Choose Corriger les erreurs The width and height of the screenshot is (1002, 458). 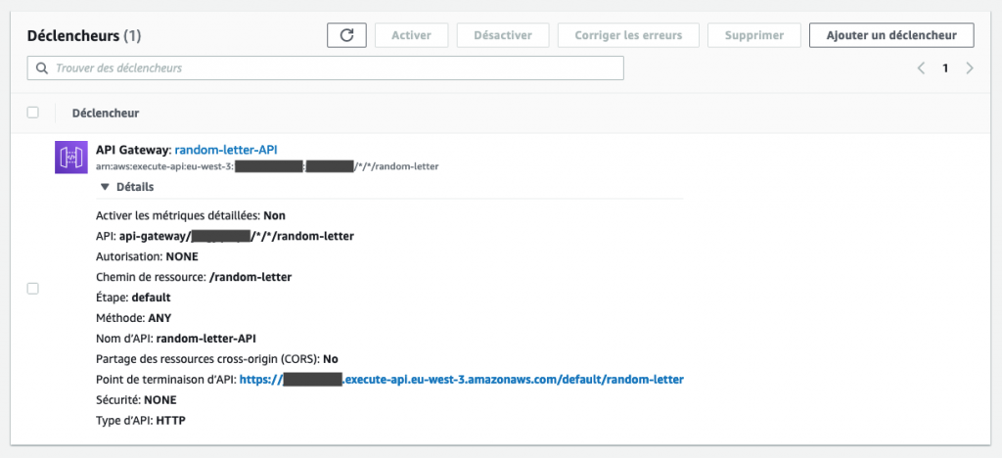click(628, 35)
